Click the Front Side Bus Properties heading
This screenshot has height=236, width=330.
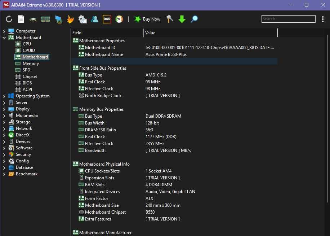tap(103, 68)
